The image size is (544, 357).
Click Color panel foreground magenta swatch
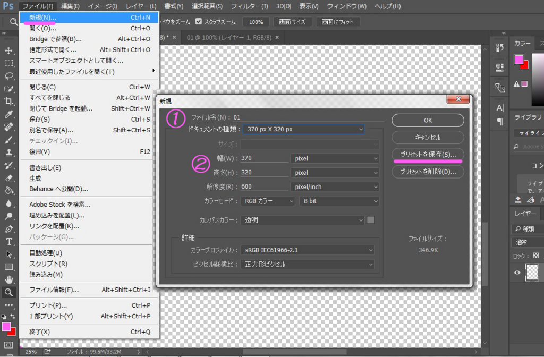518,60
